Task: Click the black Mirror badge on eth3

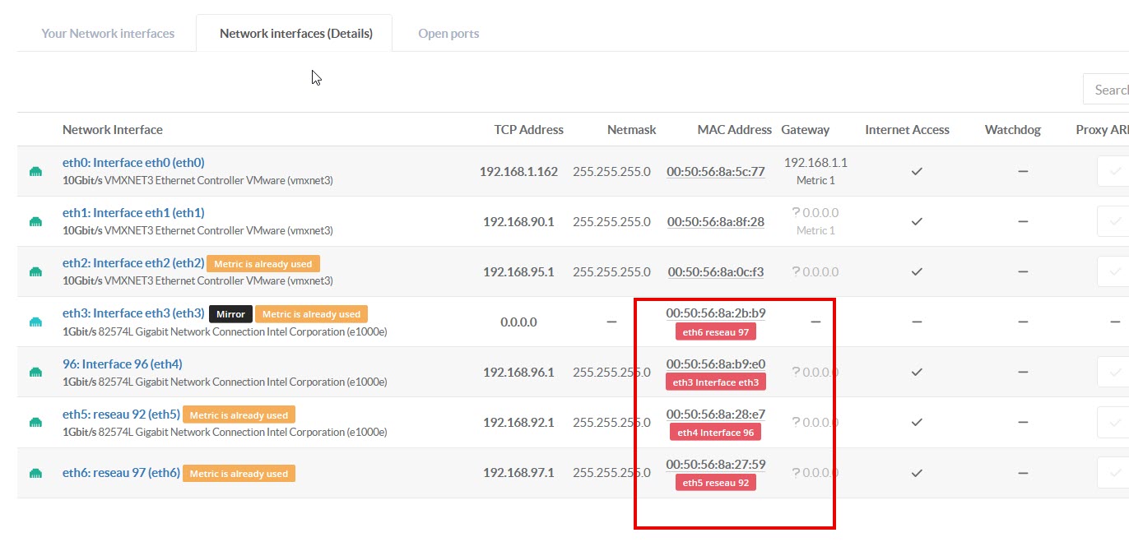Action: coord(230,314)
